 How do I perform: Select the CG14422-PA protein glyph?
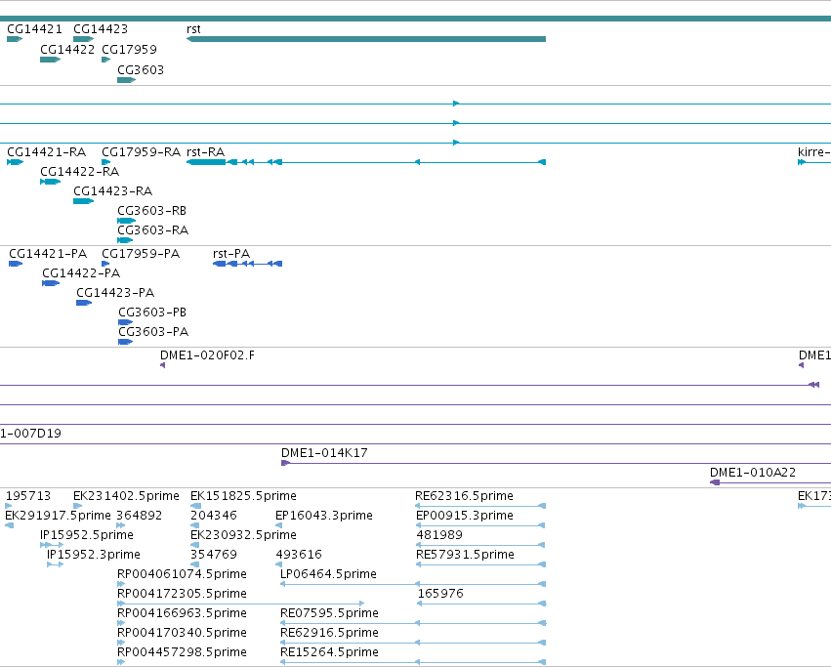point(51,283)
